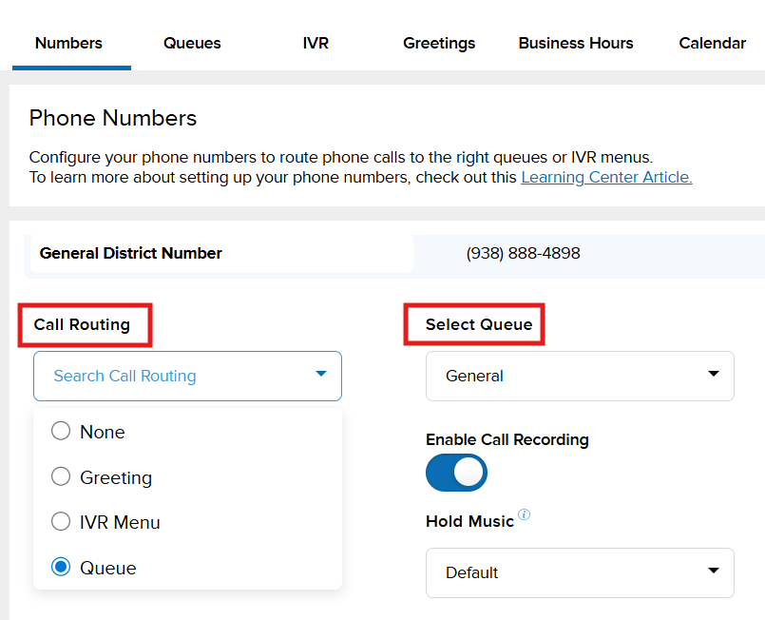Open the Business Hours tab
Viewport: 765px width, 620px height.
(575, 43)
